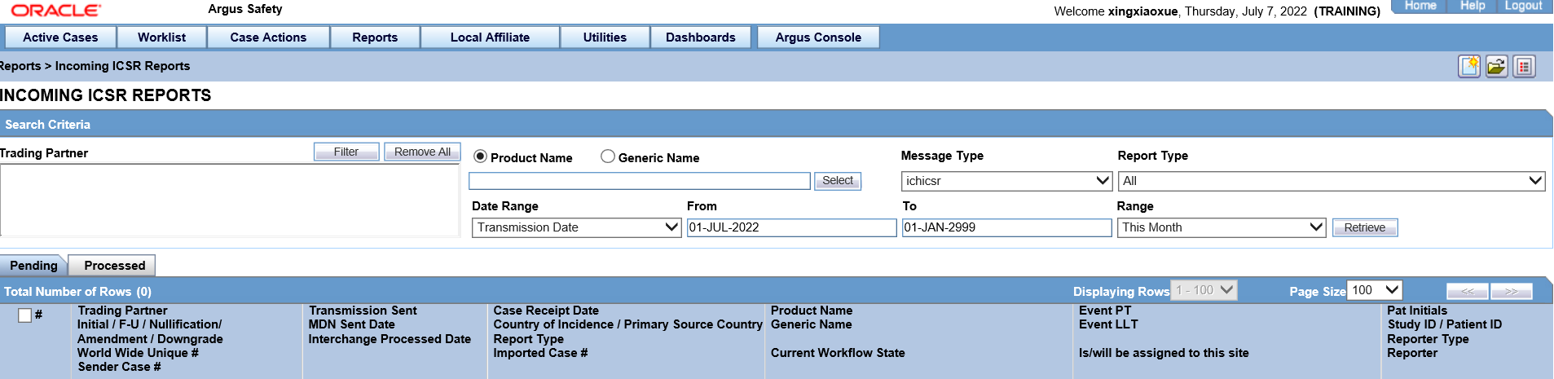Choose the Generic Name radio option
The image size is (1554, 379).
608,156
